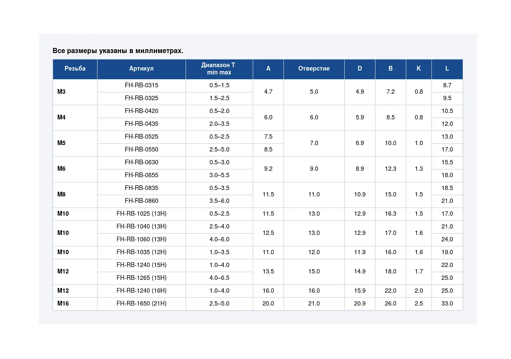Select the Диапазон T min max header
Image resolution: width=511 pixels, height=359 pixels.
tap(219, 69)
